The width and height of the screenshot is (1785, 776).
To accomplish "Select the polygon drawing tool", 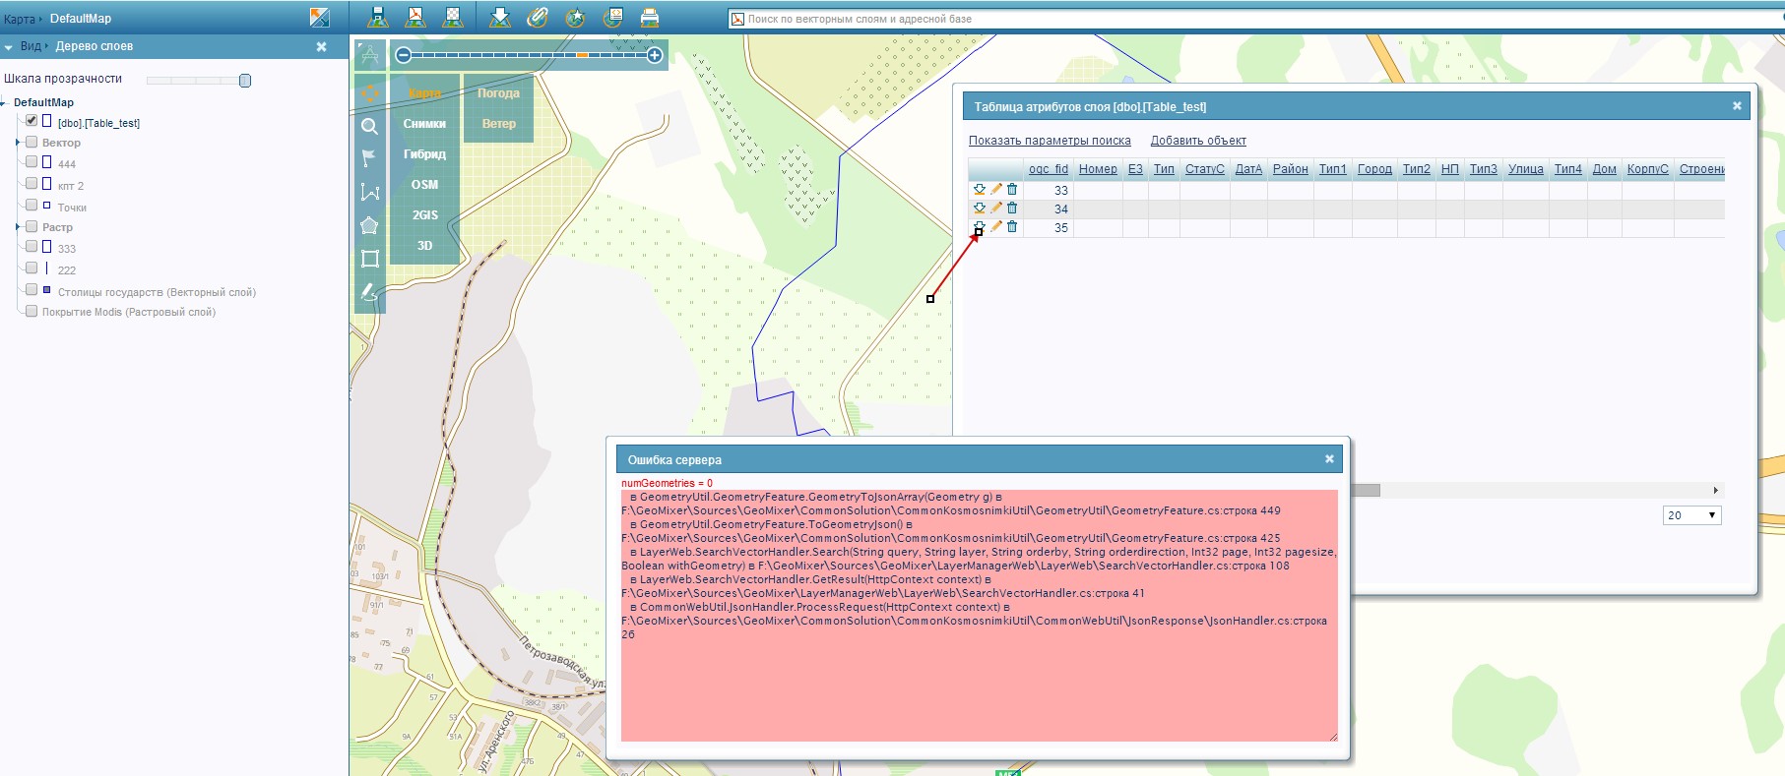I will (x=369, y=225).
